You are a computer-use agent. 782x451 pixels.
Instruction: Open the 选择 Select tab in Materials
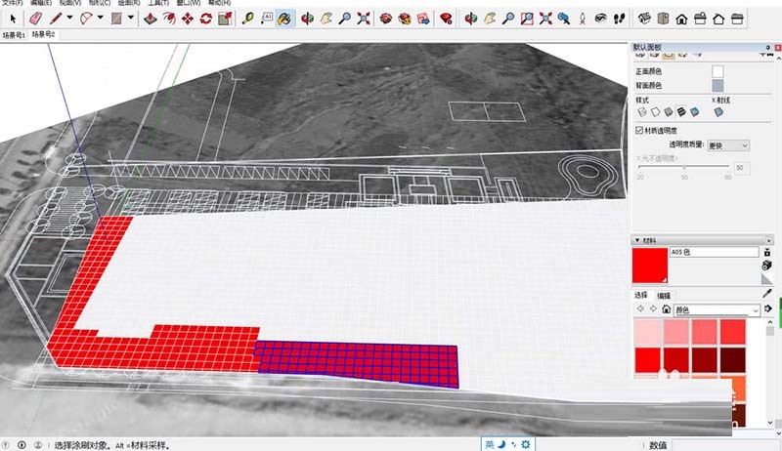tap(641, 295)
